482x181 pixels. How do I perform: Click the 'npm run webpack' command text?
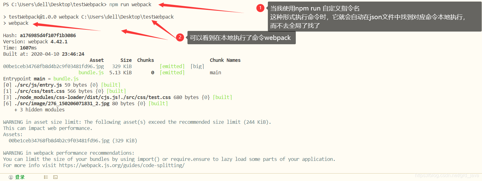coord(130,4)
